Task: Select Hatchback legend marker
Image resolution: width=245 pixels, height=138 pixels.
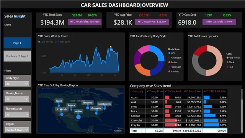Action: tap(169, 58)
